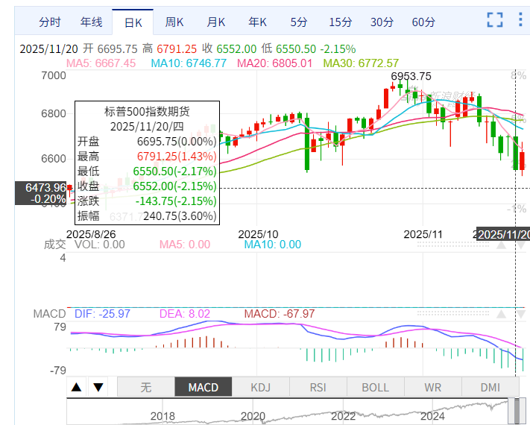Screen dimensions: 530x425
Task: Select the BOLL indicator button
Action: click(375, 387)
